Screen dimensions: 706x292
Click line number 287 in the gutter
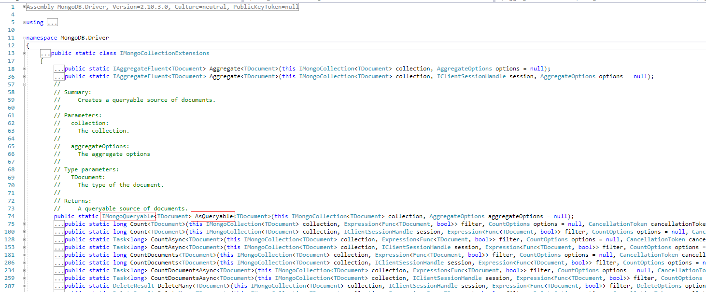click(10, 286)
